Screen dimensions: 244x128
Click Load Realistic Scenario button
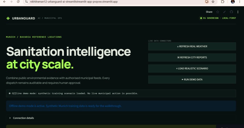(x=192, y=68)
